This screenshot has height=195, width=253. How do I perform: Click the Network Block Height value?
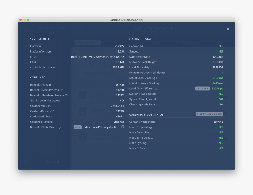point(218,62)
